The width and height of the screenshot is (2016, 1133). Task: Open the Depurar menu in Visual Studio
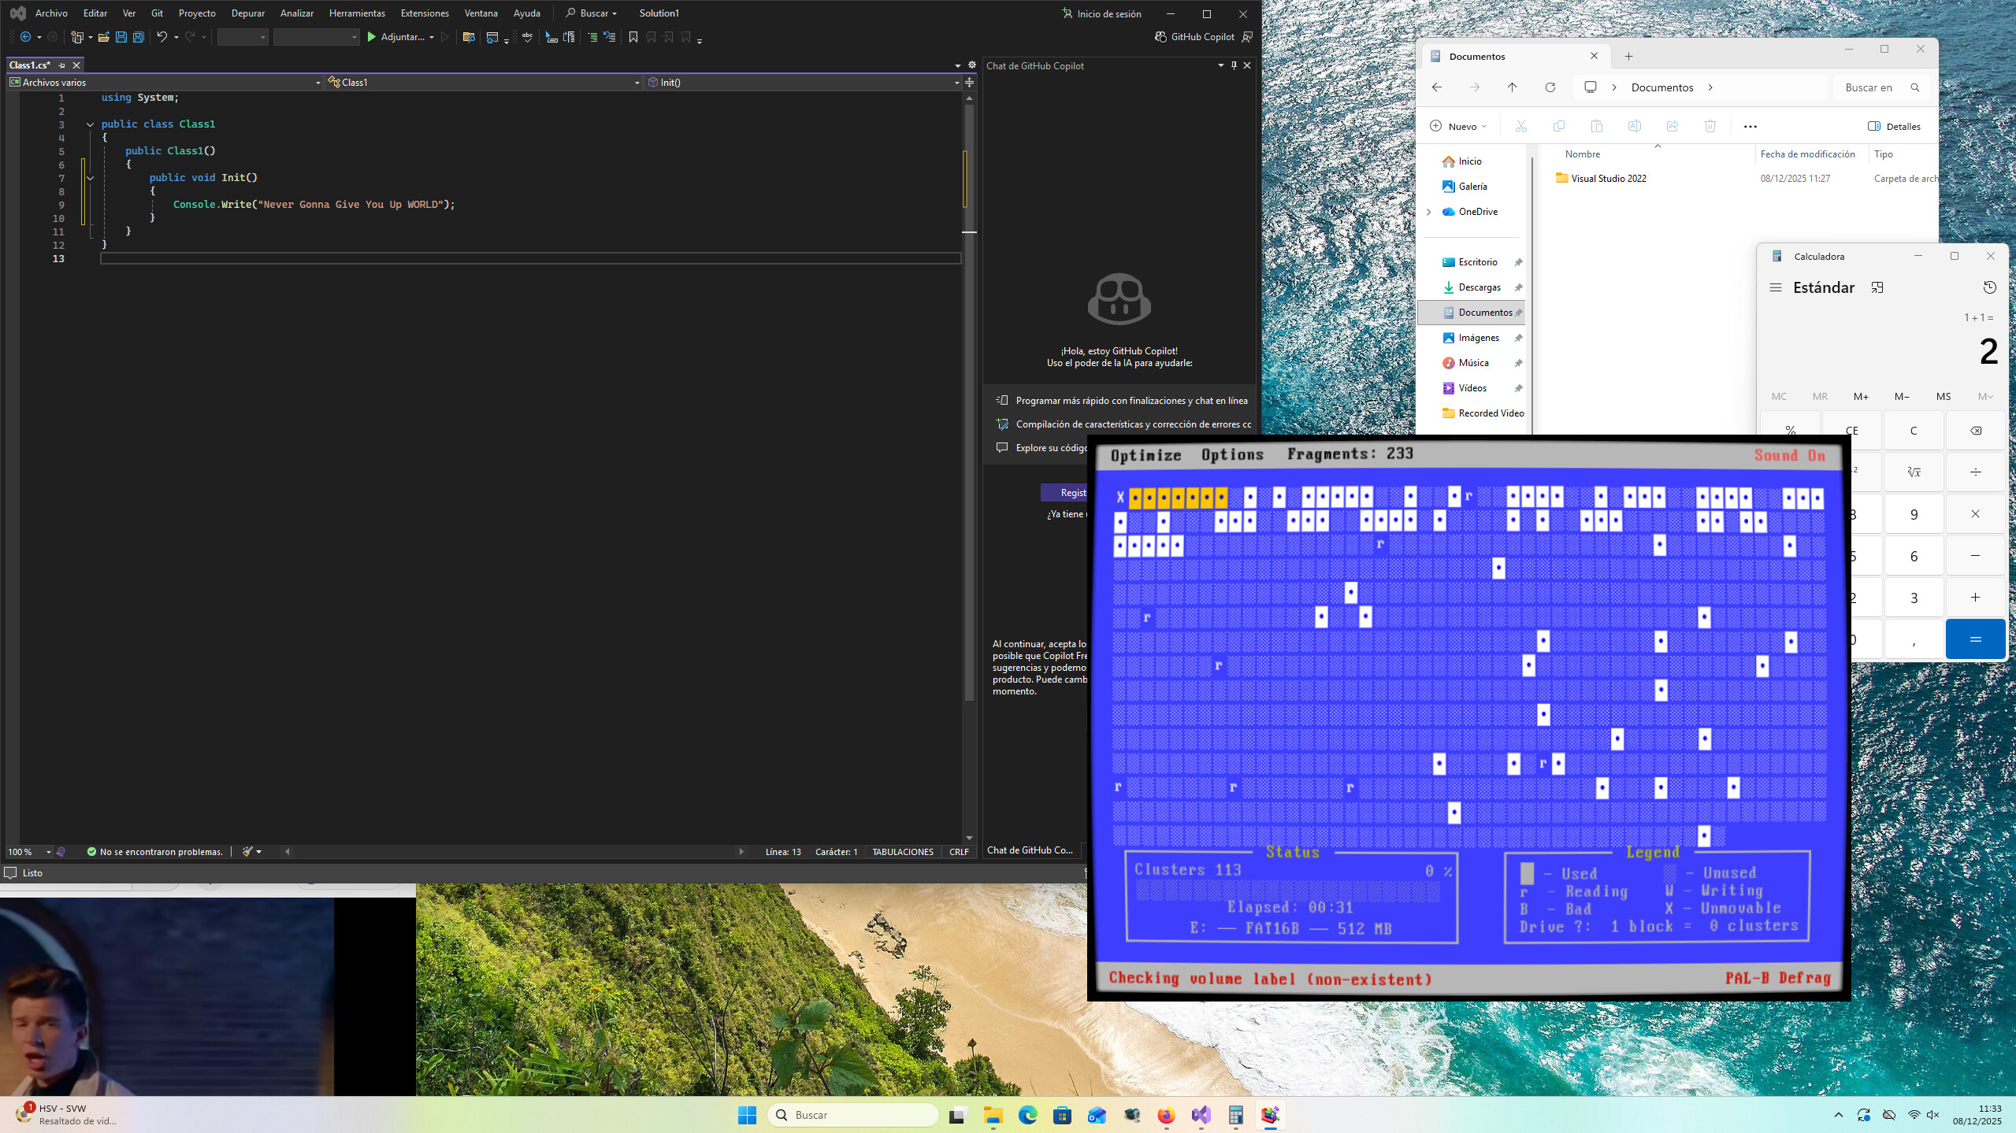[248, 13]
